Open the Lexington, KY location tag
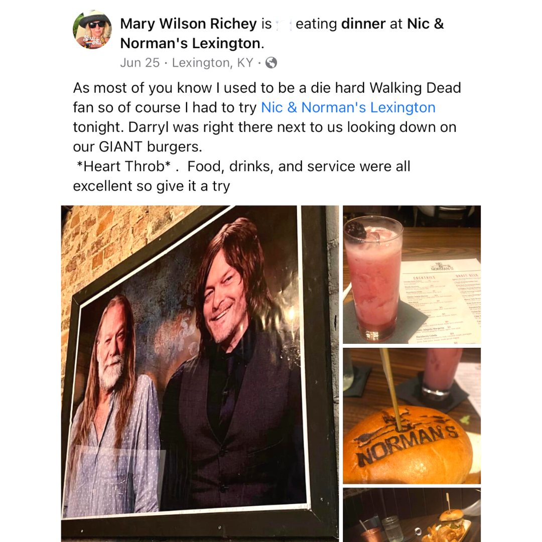Screen dimensions: 542x542 [x=213, y=63]
